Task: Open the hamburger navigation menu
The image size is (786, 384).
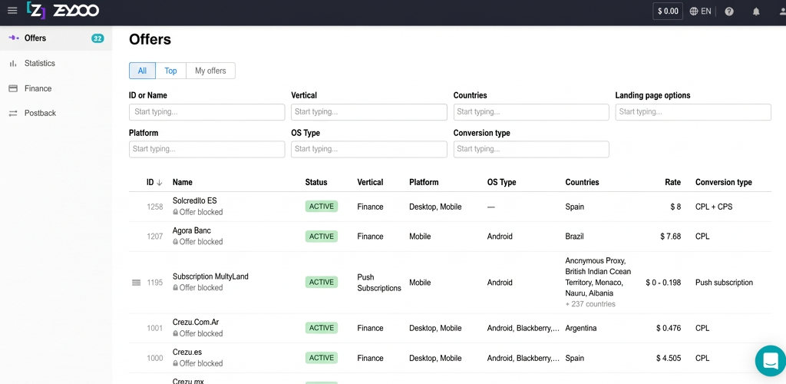Action: pyautogui.click(x=12, y=11)
